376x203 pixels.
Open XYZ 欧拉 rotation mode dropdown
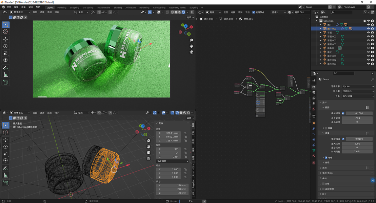coord(172,161)
